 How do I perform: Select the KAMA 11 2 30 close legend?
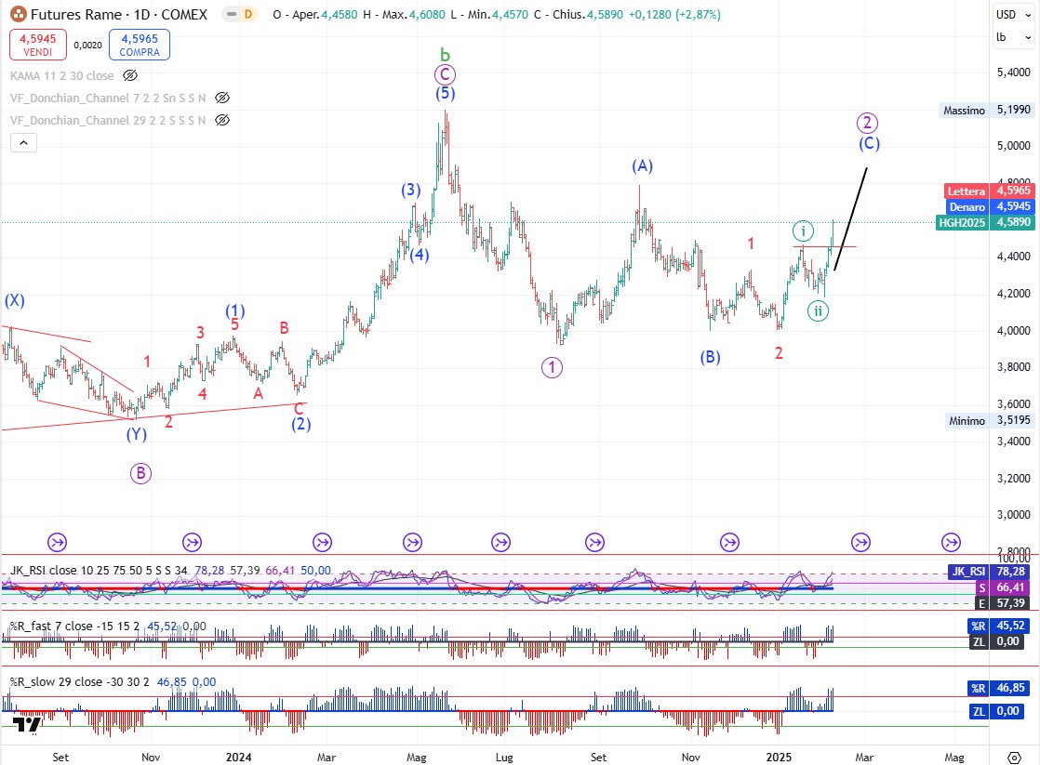point(61,75)
